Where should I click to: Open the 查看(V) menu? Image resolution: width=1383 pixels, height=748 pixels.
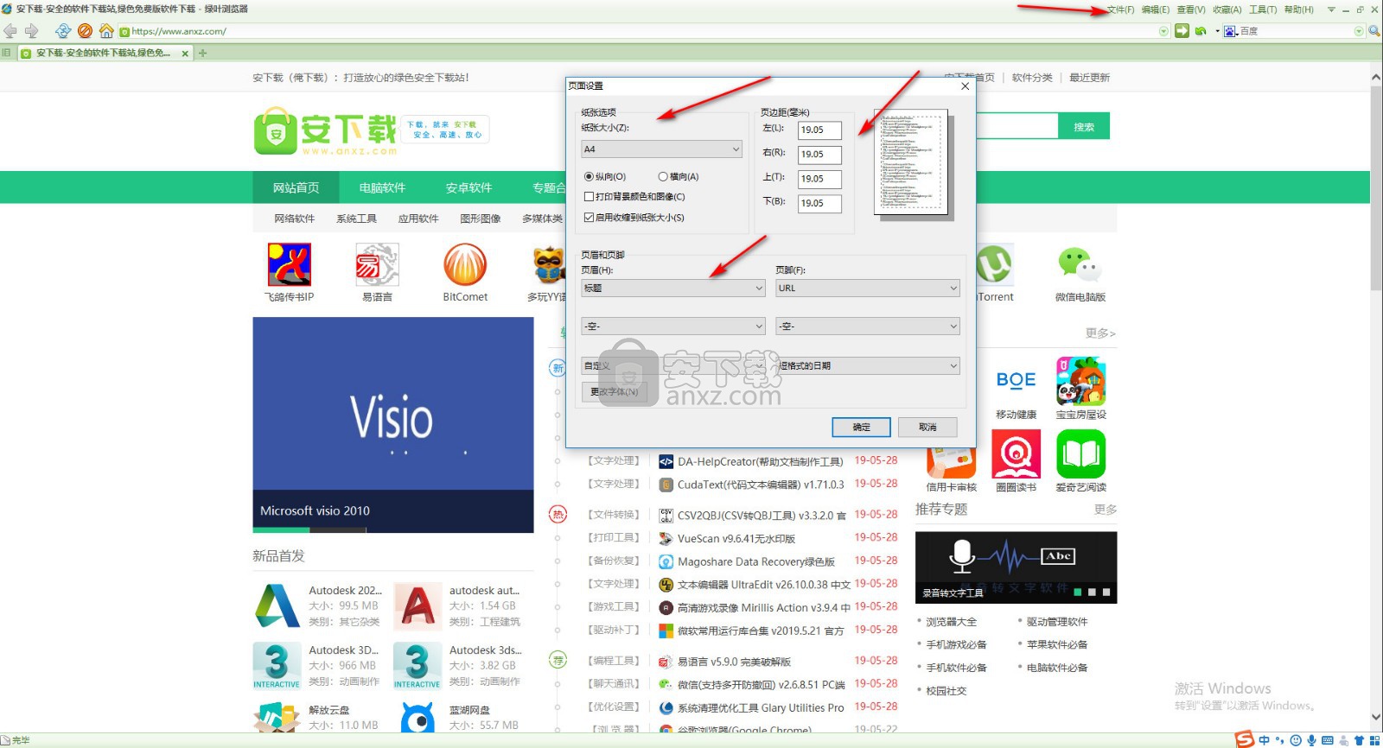[1191, 10]
